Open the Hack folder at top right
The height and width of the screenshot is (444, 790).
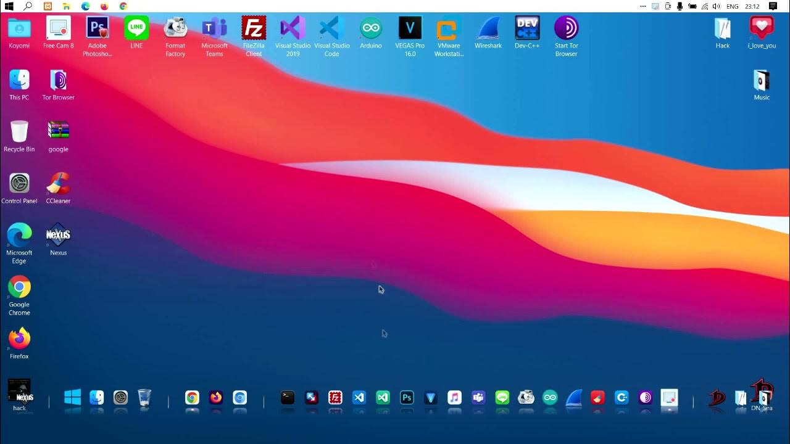723,33
